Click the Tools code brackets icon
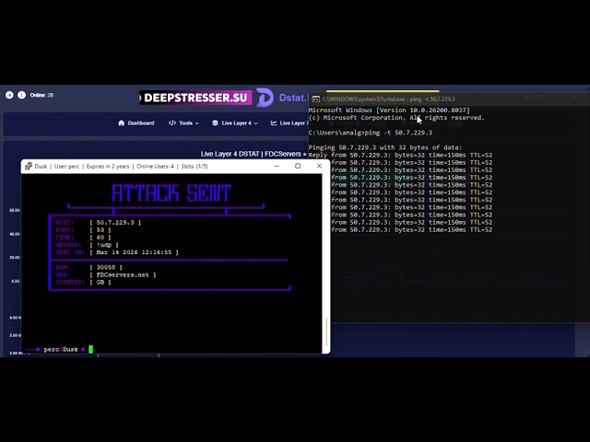The width and height of the screenshot is (590, 442). click(x=172, y=122)
